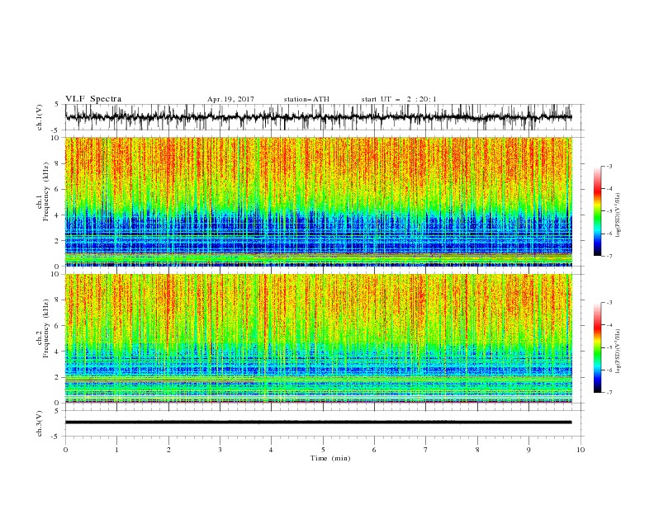Click the "5" tick on ch.3(V) axis
Viewport: 654px width, 505px height.
tap(57, 411)
